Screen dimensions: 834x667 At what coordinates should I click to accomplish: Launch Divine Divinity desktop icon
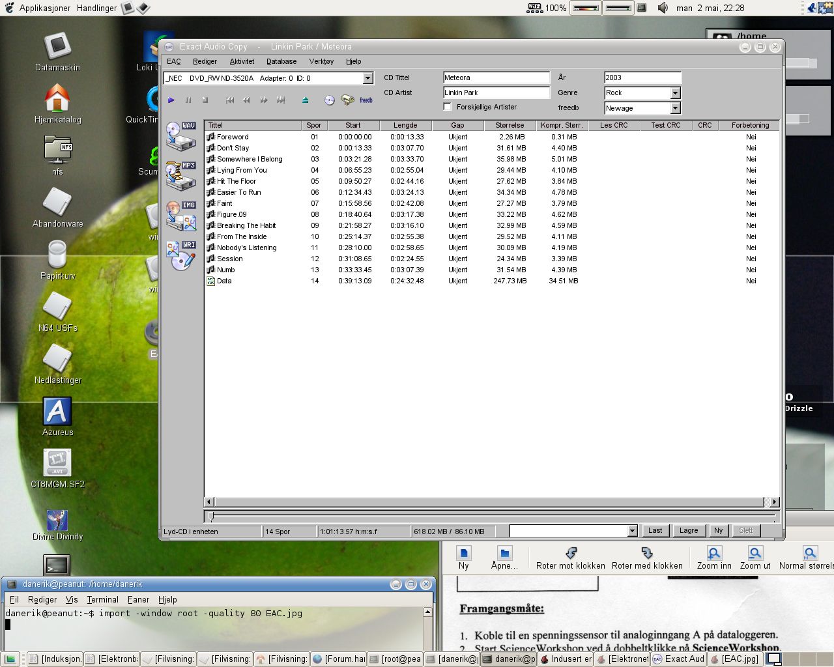coord(57,525)
